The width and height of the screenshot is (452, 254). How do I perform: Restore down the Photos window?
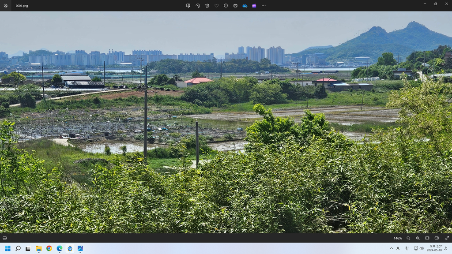tap(436, 4)
